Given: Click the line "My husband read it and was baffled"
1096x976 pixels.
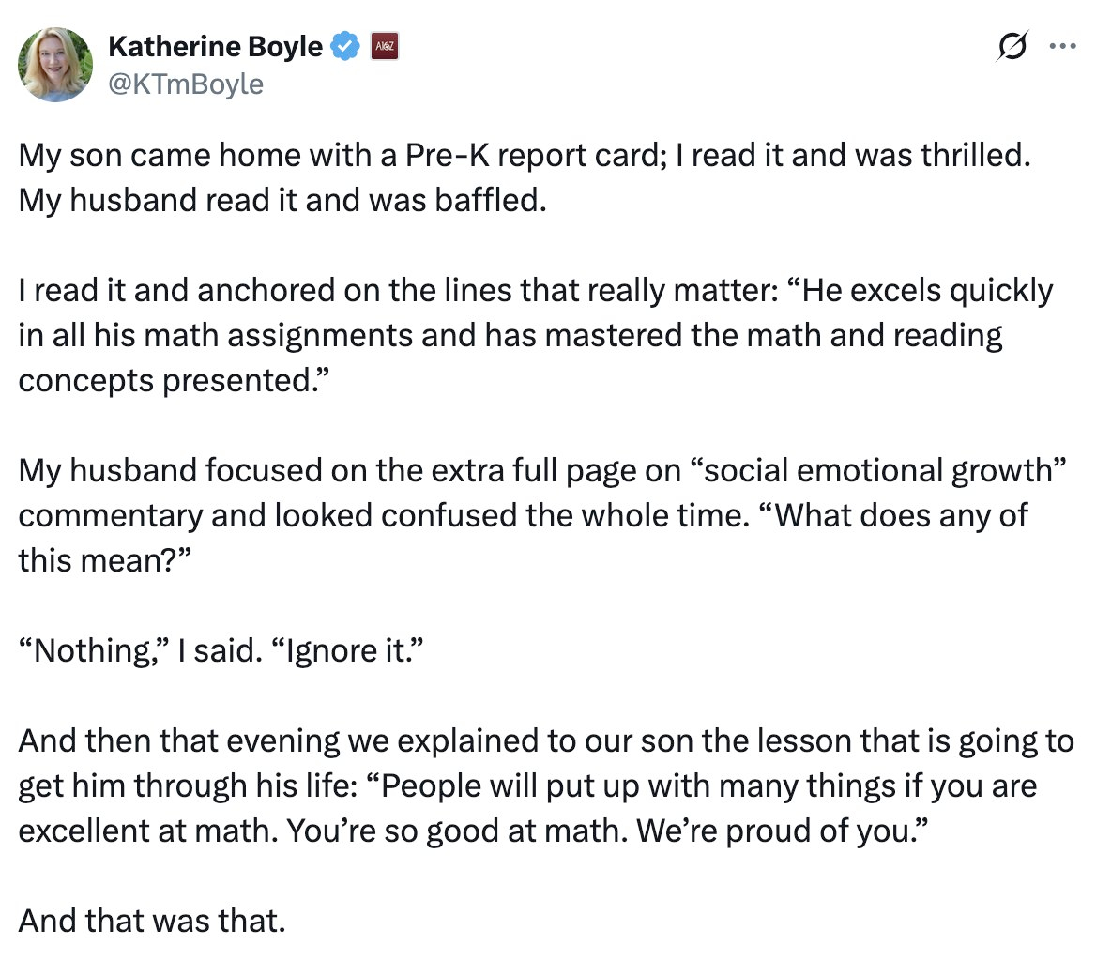Looking at the screenshot, I should pos(282,200).
